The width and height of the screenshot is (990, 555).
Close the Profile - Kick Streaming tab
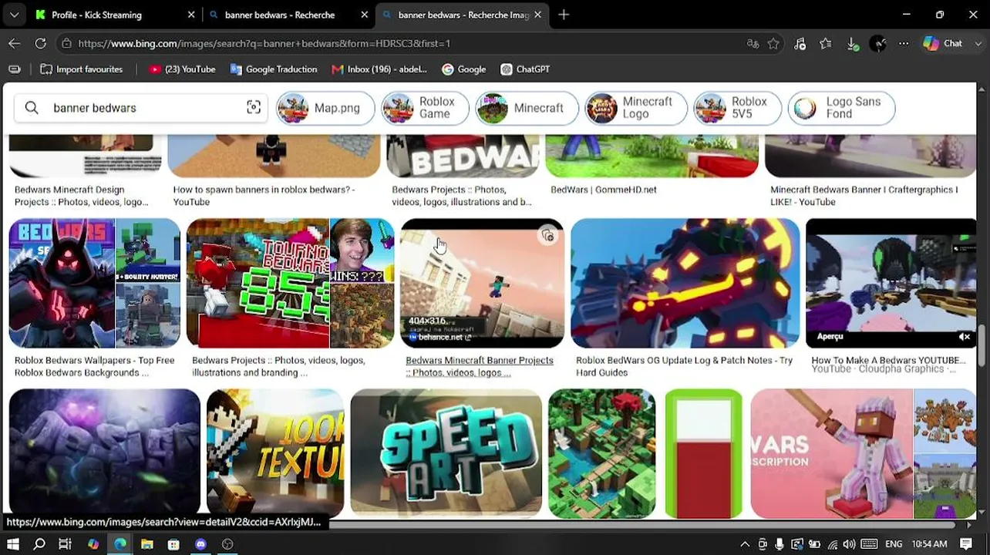point(191,15)
